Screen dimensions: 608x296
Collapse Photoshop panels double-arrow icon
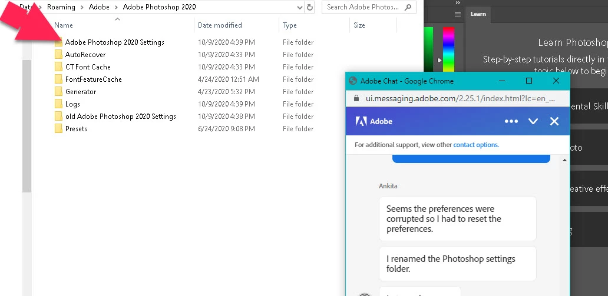tap(458, 3)
